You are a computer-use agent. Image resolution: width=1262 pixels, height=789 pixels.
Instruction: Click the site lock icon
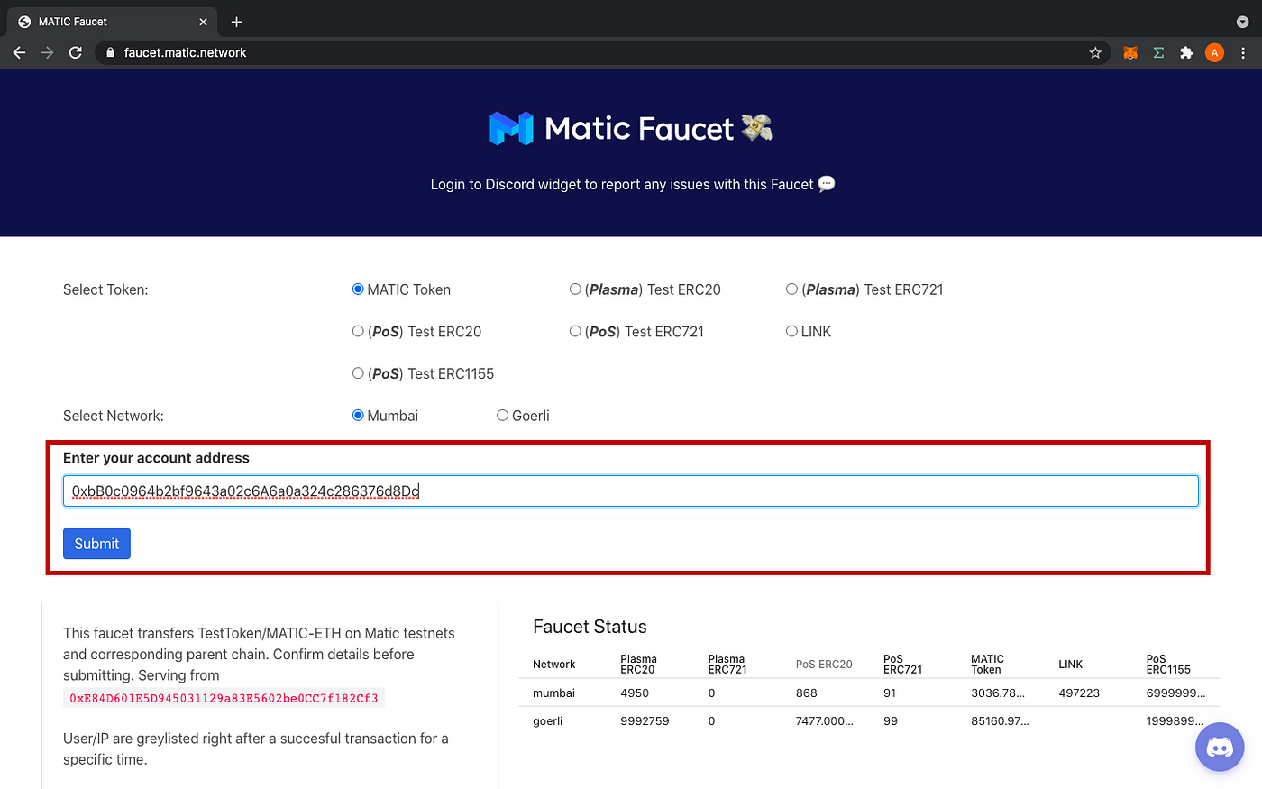click(x=110, y=52)
